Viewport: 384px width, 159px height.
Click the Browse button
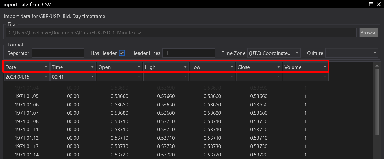tap(368, 32)
